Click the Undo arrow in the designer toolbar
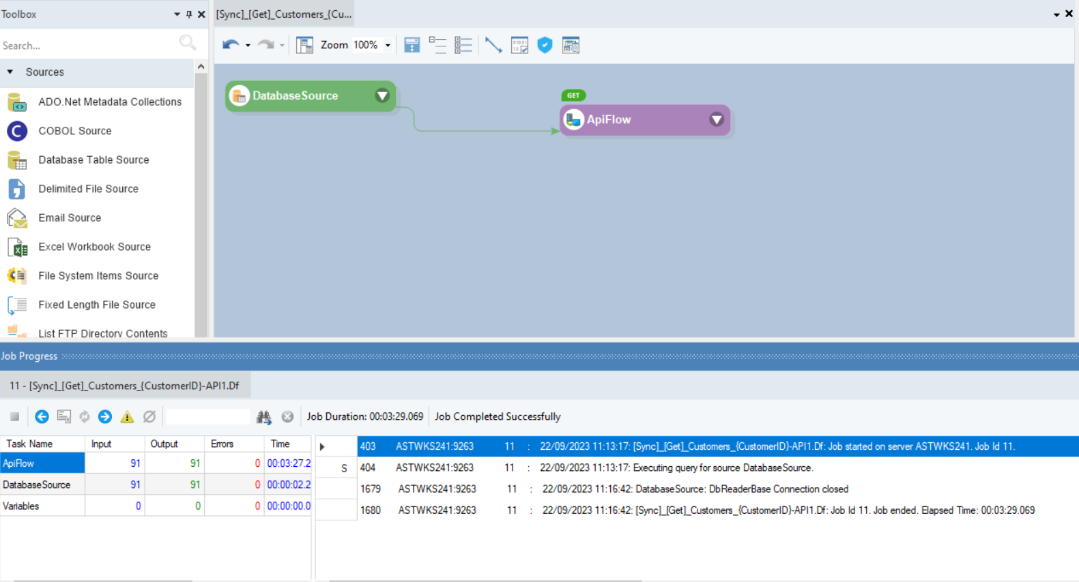Viewport: 1079px width, 582px height. (230, 45)
